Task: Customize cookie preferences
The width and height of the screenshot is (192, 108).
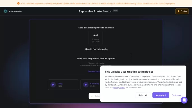Action: click(176, 95)
